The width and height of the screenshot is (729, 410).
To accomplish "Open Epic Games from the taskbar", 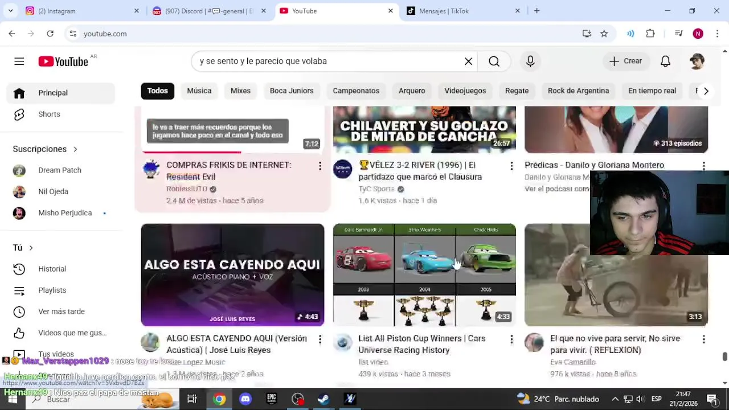I will coord(272,399).
